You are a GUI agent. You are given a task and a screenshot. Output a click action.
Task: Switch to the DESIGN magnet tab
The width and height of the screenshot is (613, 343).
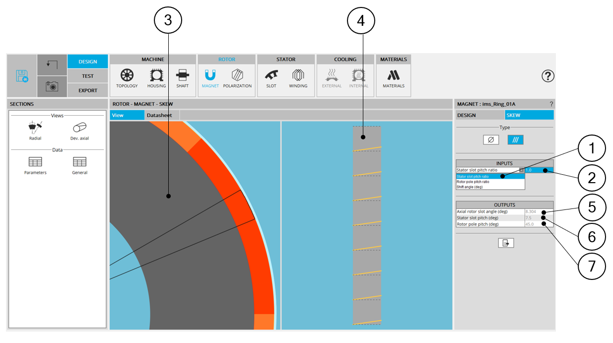[x=479, y=115]
